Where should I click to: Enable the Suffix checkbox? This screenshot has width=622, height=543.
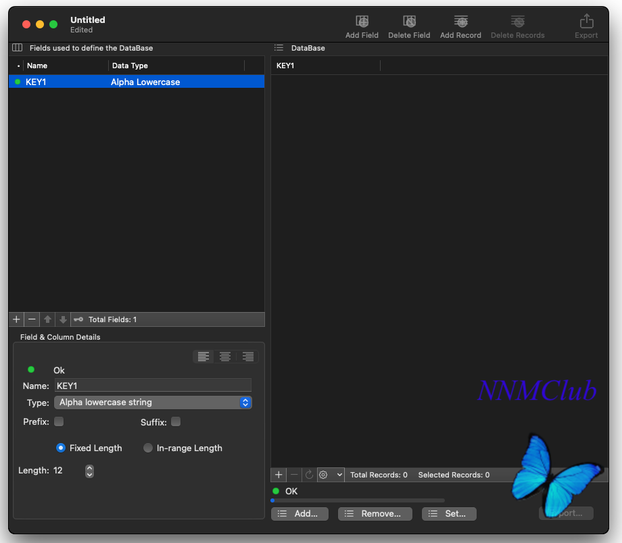[176, 421]
